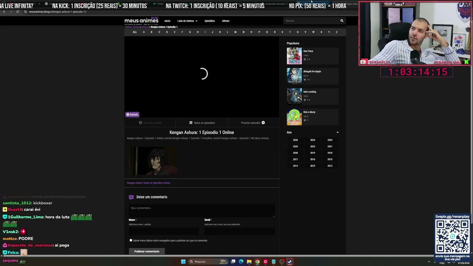The height and width of the screenshot is (266, 473).
Task: Click the browser forward arrow
Action: (11, 11)
